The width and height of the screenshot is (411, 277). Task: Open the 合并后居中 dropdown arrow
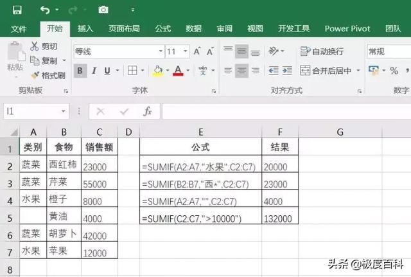coord(358,70)
